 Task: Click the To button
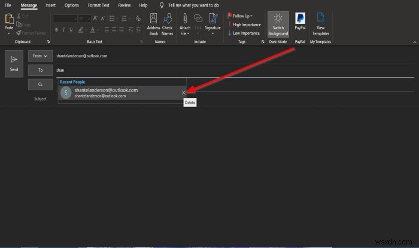[40, 70]
